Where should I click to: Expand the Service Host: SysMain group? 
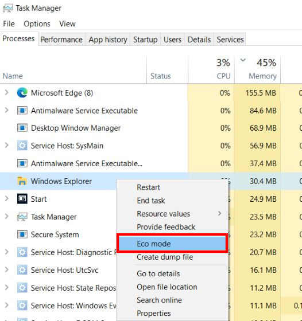click(7, 146)
